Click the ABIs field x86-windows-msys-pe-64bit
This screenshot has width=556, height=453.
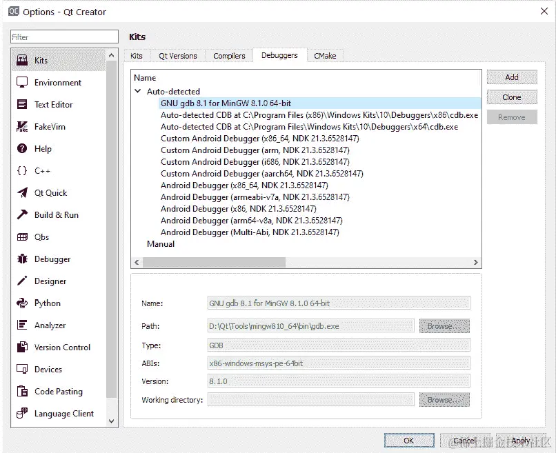click(339, 363)
